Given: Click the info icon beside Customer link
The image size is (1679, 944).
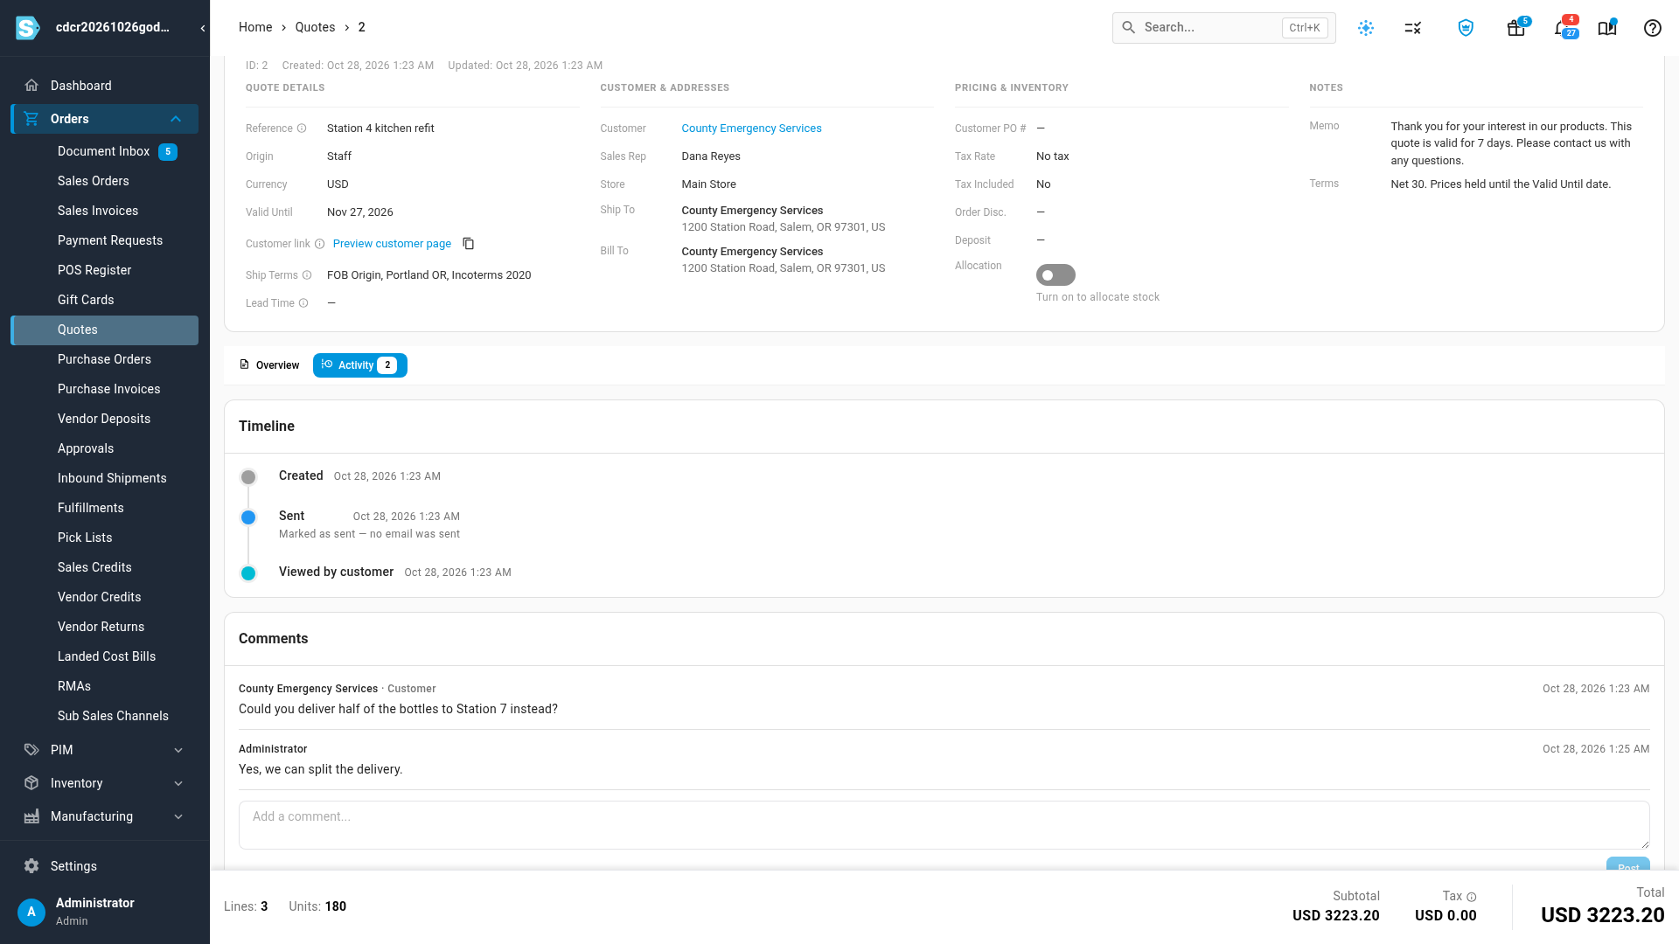Looking at the screenshot, I should 319,244.
